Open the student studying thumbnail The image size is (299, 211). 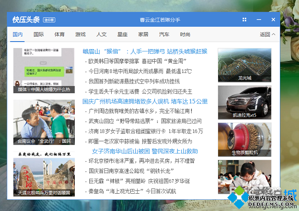pos(244,177)
